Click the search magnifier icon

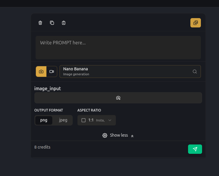point(195,72)
